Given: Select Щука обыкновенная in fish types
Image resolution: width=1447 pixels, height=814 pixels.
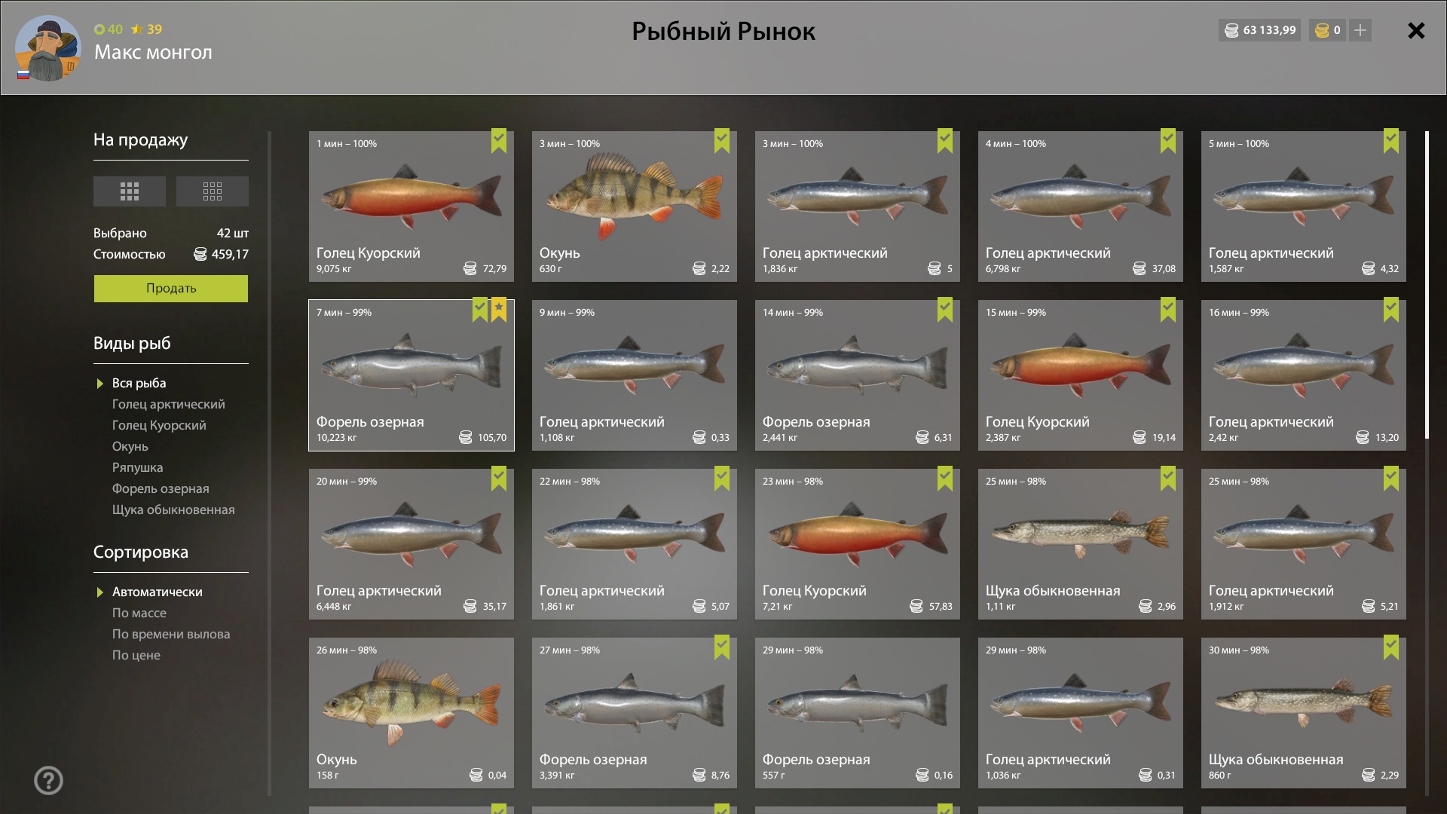Looking at the screenshot, I should coord(173,510).
